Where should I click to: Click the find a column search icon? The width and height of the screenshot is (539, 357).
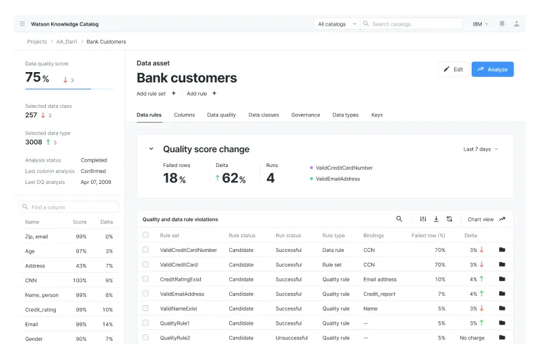(25, 207)
